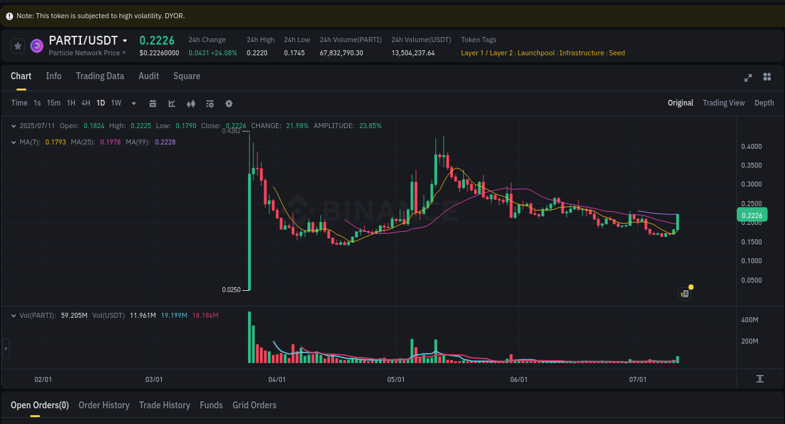Expand the chart to fullscreen with arrows icon
785x424 pixels.
pos(747,78)
